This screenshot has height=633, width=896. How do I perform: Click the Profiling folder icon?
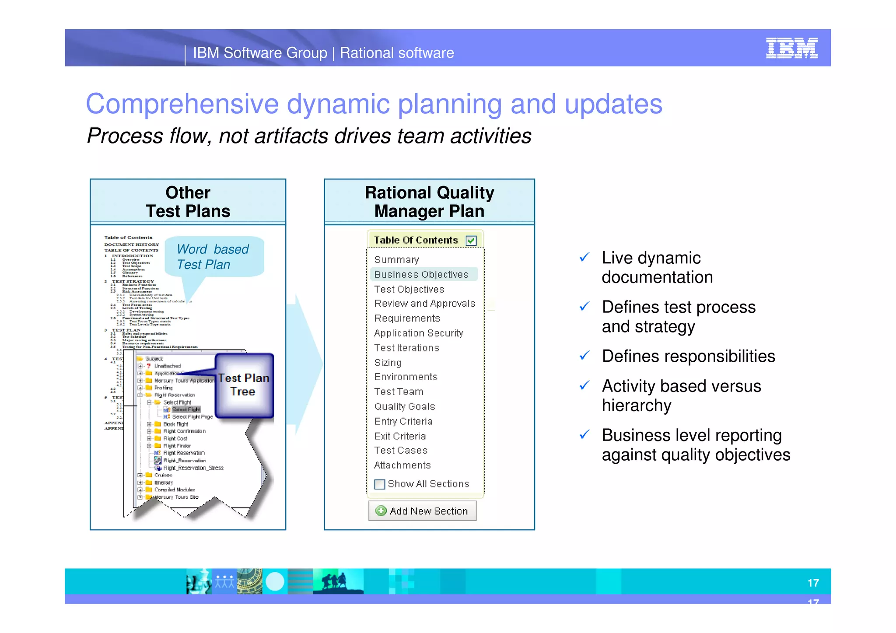coord(149,388)
